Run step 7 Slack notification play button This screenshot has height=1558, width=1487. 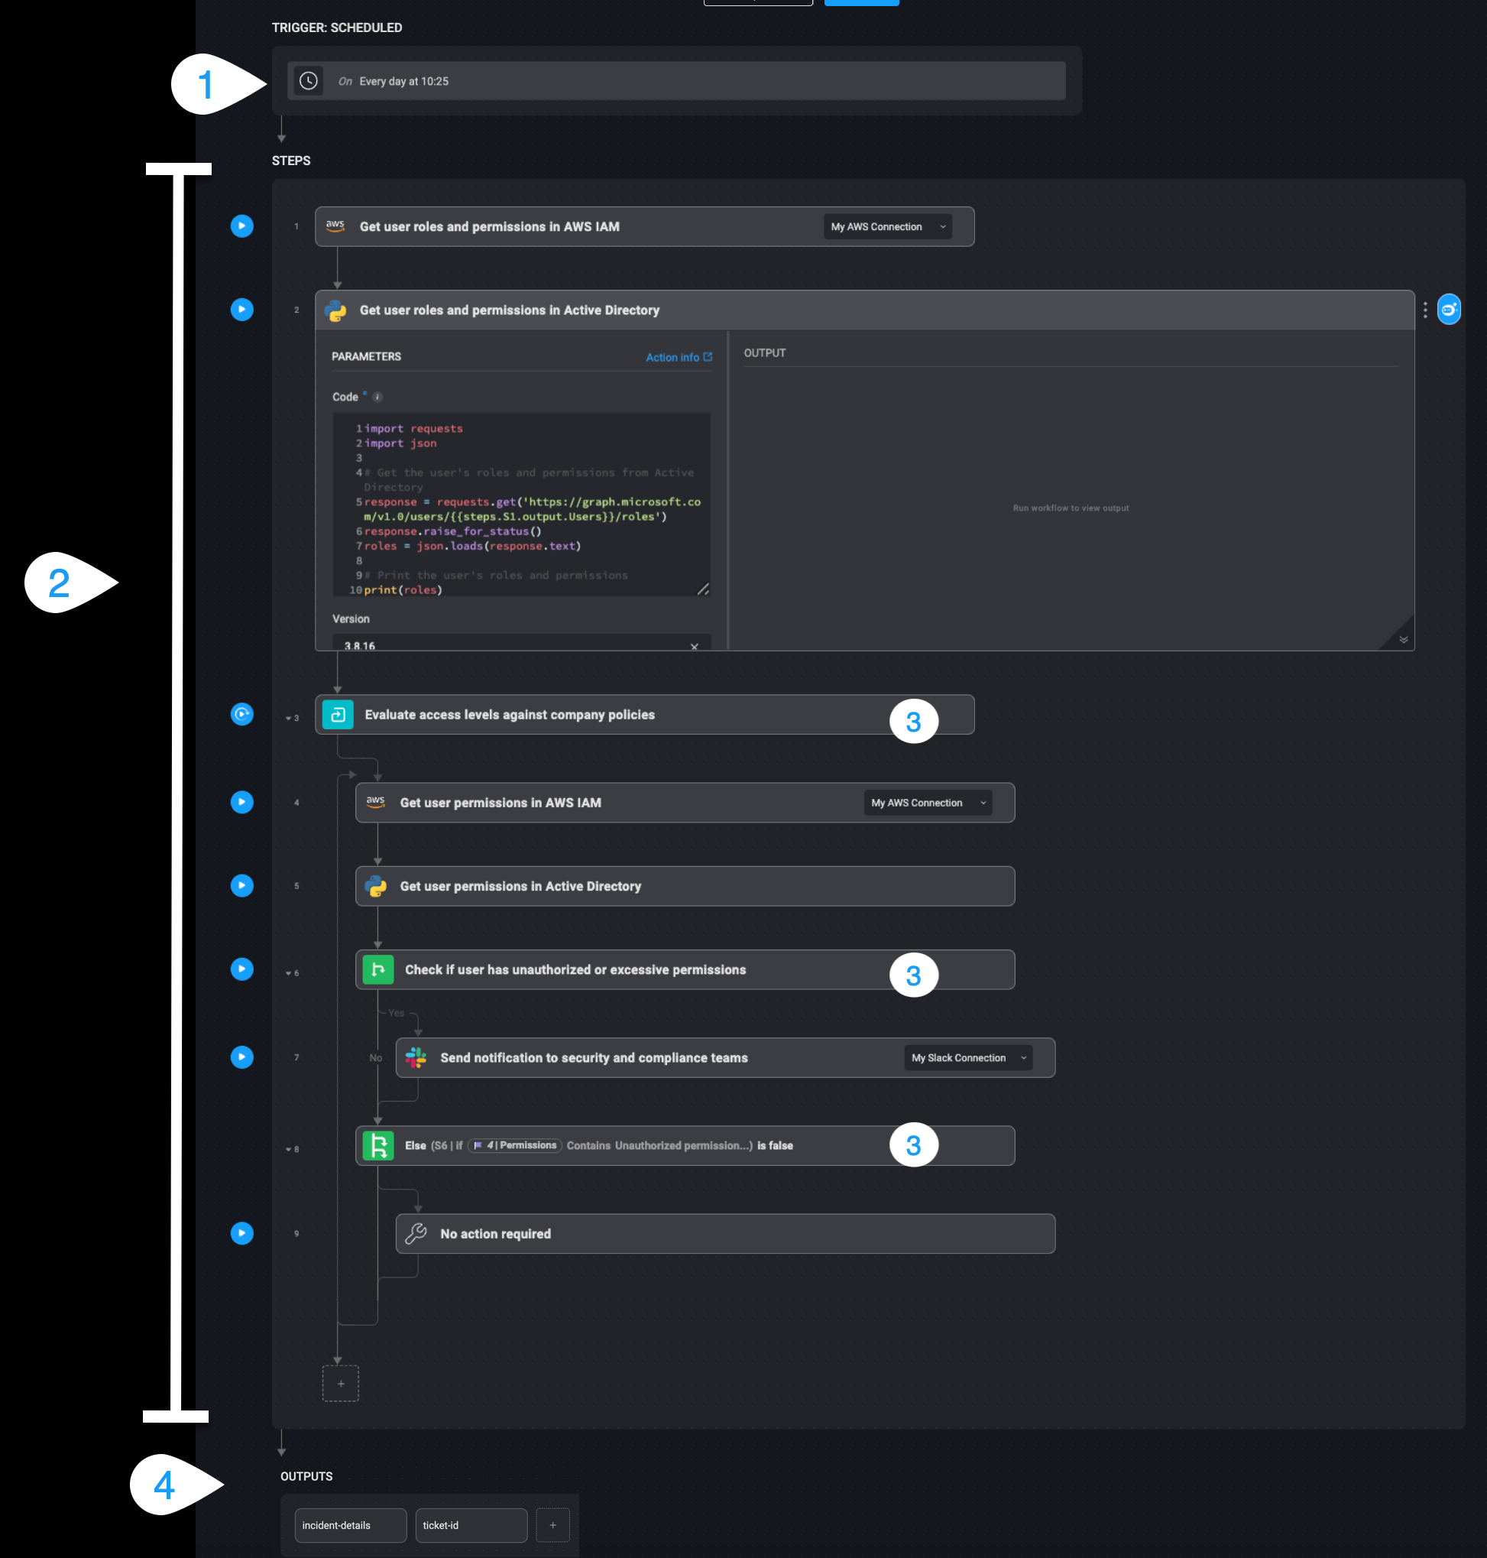(x=241, y=1056)
